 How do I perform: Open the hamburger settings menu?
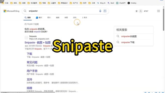pos(159,11)
